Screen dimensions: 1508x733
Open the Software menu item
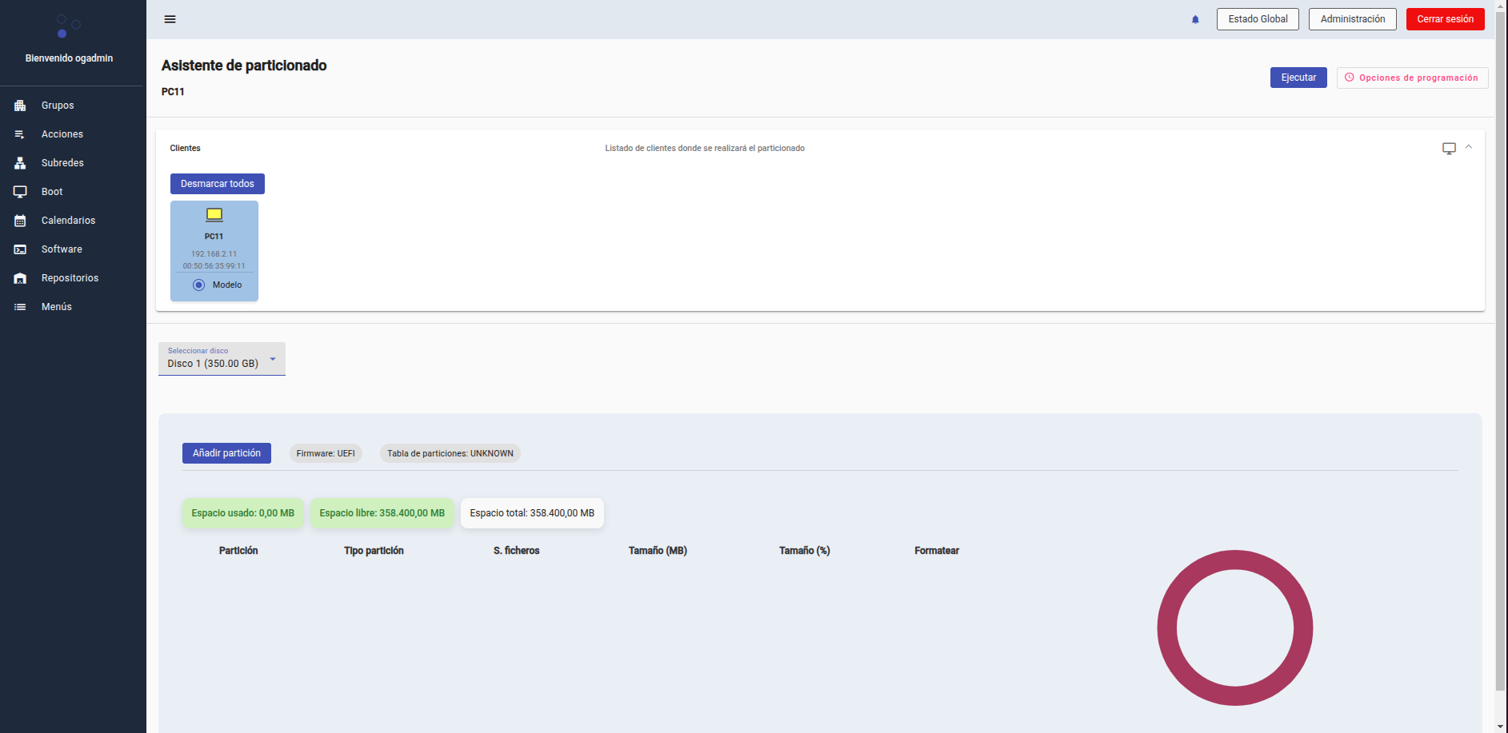click(x=62, y=249)
